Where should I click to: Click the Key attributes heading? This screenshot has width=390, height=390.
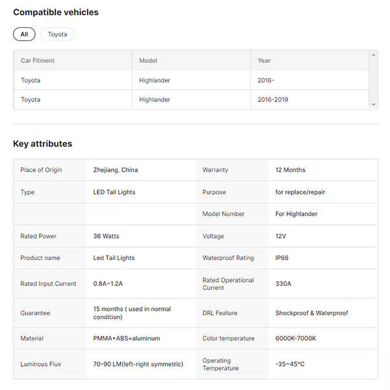[x=43, y=144]
